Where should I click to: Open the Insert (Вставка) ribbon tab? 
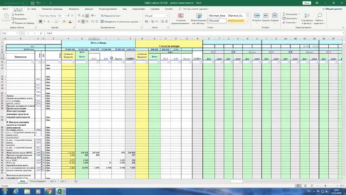(32, 9)
